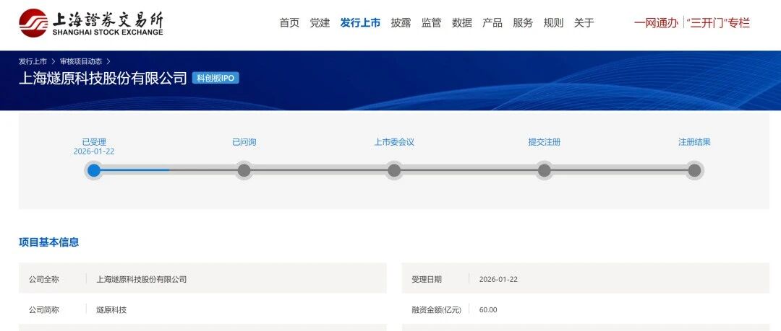Click the 已问询 step label

point(244,142)
